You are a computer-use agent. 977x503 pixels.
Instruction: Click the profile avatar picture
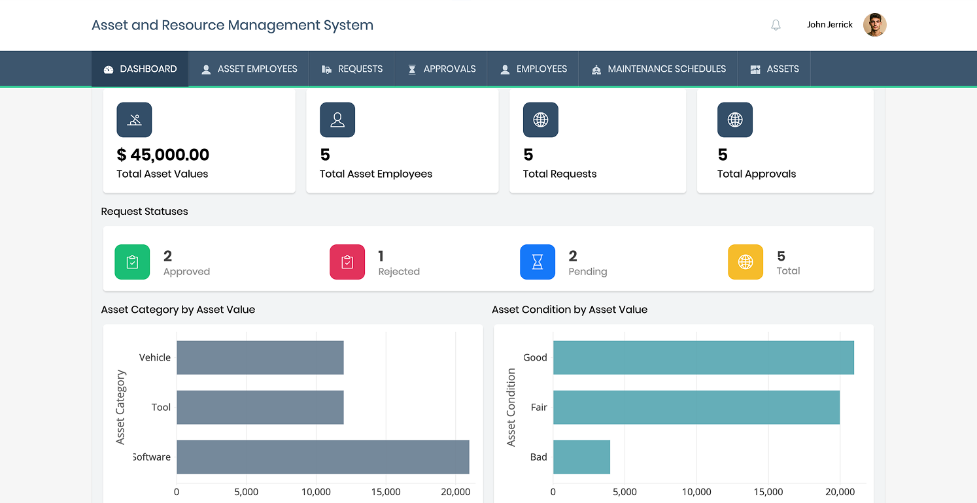click(874, 24)
